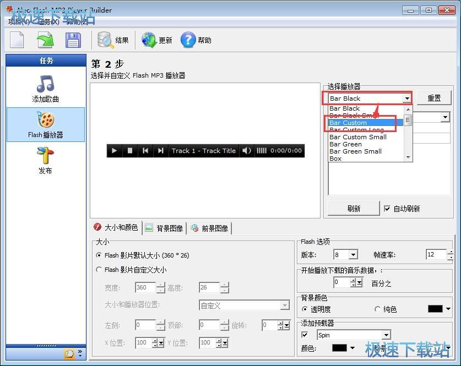Open background color black swatch

(x=435, y=309)
